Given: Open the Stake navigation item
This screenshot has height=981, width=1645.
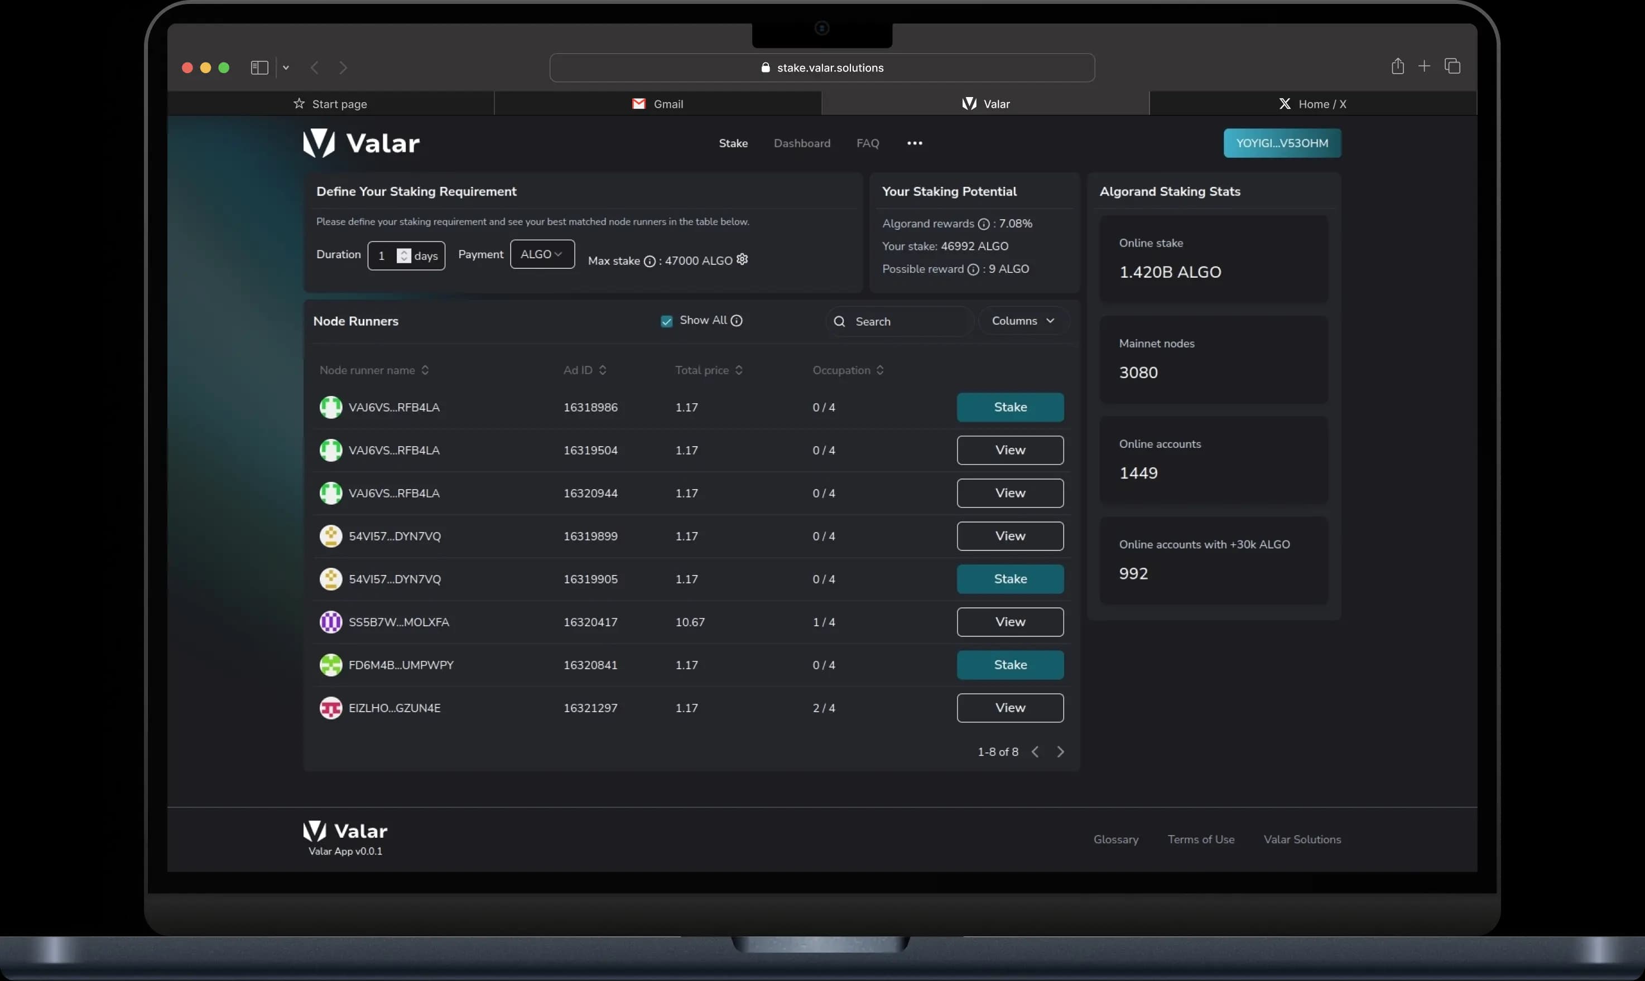Looking at the screenshot, I should 734,143.
